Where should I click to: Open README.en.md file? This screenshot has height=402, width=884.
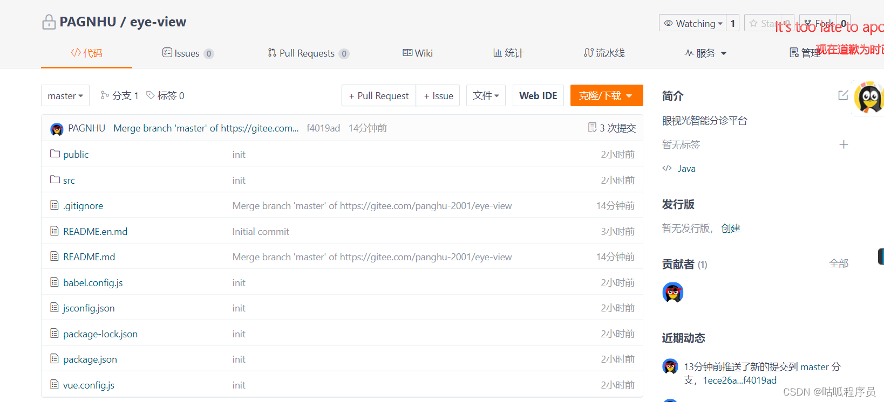click(96, 232)
